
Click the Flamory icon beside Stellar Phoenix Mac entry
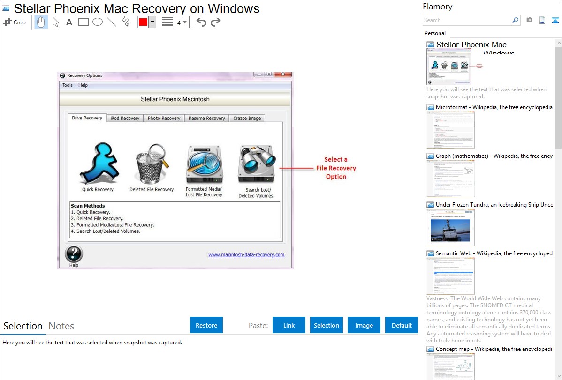click(x=430, y=45)
